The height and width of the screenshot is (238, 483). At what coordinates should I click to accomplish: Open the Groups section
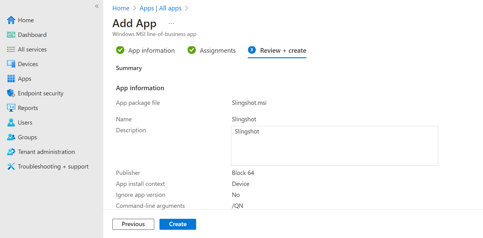[x=27, y=137]
